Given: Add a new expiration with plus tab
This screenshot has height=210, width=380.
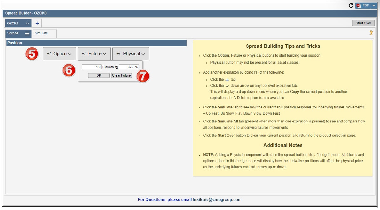Looking at the screenshot, I should click(x=37, y=23).
